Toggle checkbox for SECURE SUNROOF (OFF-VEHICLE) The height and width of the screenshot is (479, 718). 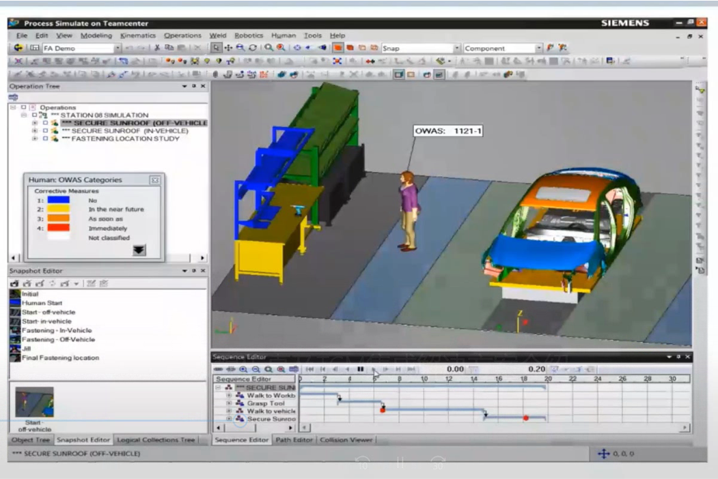pos(45,123)
